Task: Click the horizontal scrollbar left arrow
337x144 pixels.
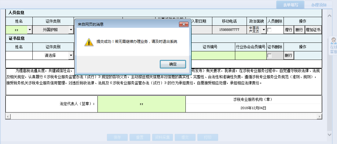Action: pos(8,116)
